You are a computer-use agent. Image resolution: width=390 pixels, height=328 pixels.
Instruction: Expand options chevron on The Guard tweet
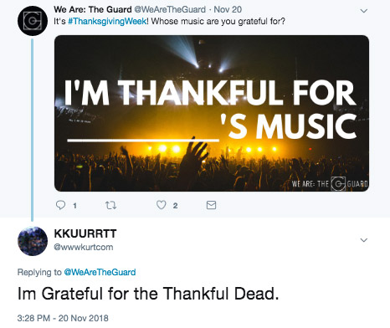pyautogui.click(x=364, y=11)
